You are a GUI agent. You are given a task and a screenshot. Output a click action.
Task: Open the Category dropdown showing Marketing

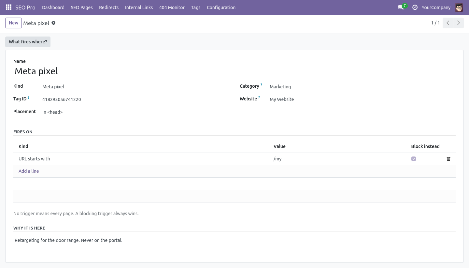tap(362, 86)
